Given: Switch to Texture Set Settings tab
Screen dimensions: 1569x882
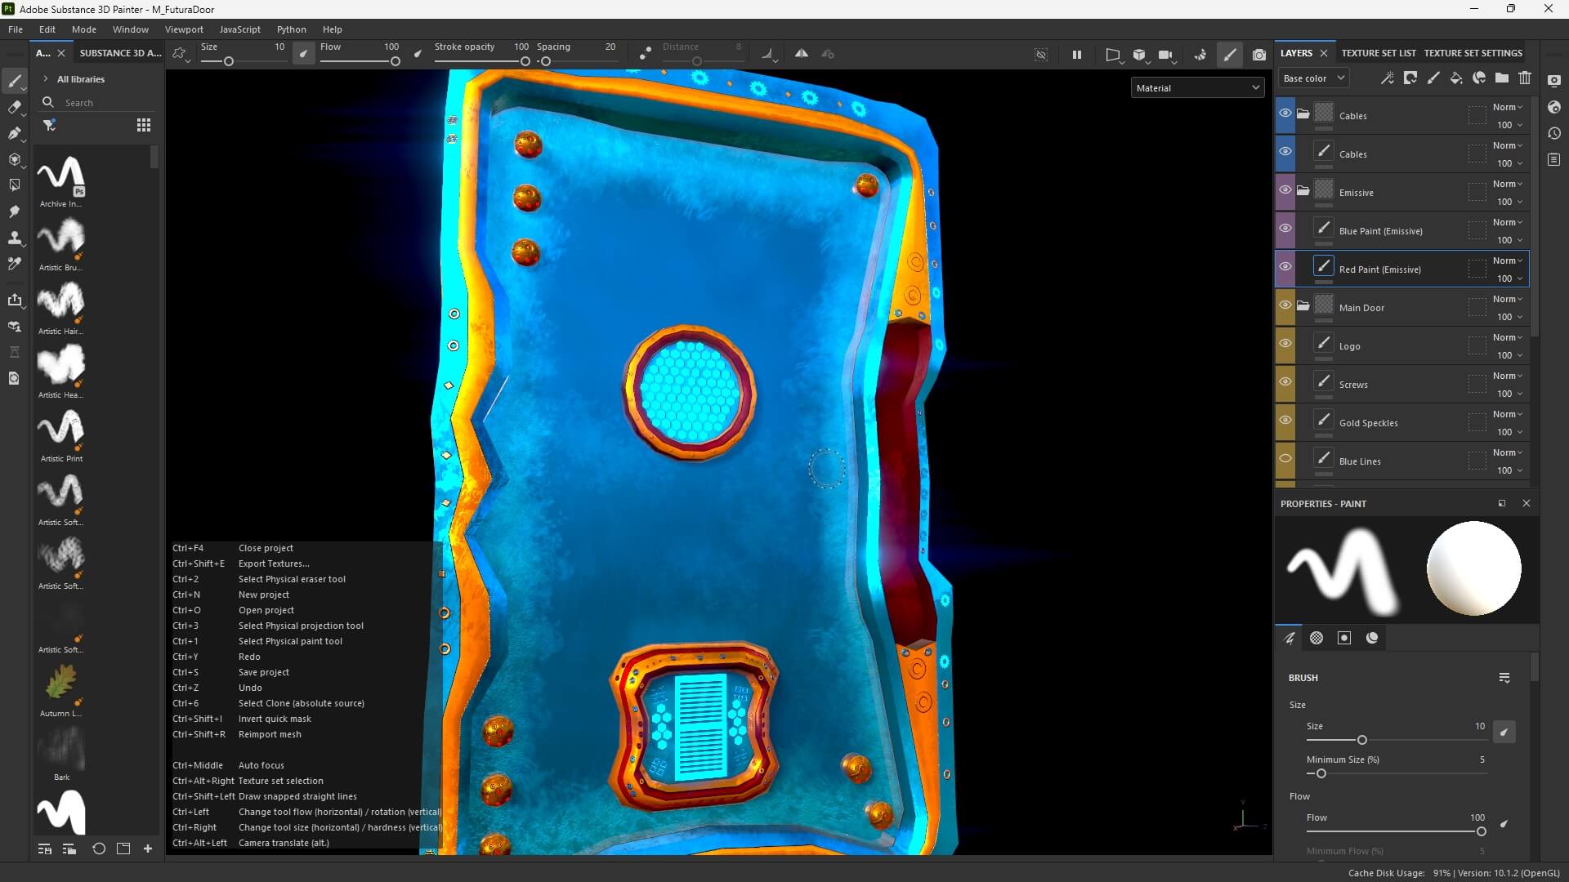Looking at the screenshot, I should pos(1473,53).
